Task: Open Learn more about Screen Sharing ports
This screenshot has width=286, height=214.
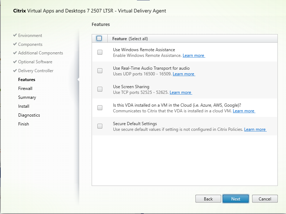Action: (x=180, y=92)
